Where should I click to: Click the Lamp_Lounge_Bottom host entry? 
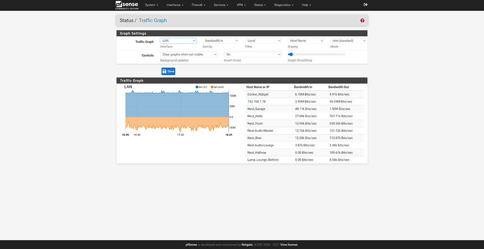(x=263, y=160)
